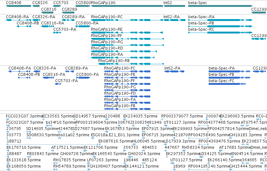Select the FGC023G07.5prime EST label
This screenshot has height=171, width=267.
pos(25,122)
